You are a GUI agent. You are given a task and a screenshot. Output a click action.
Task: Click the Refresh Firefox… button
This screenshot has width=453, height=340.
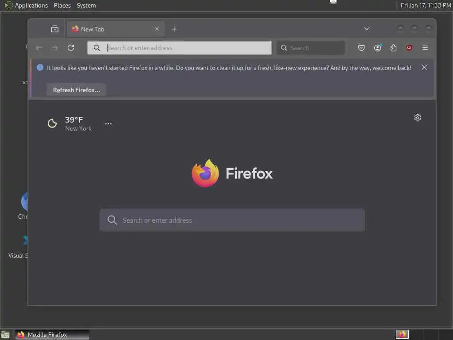coord(77,90)
